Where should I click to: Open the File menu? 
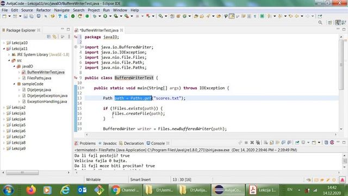coord(4,10)
